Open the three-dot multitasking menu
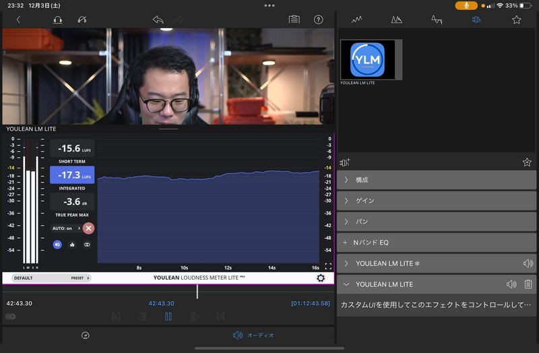Screen dimensions: 539x353 (269, 5)
